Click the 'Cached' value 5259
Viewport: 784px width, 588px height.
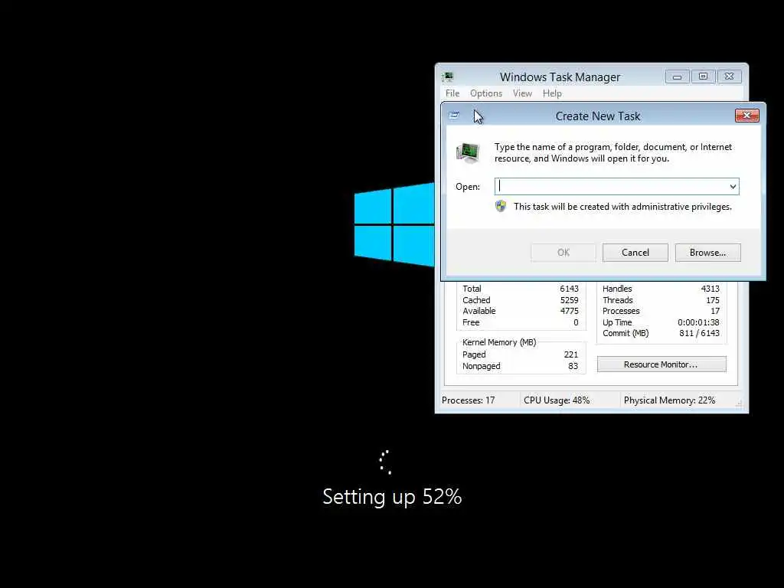569,300
